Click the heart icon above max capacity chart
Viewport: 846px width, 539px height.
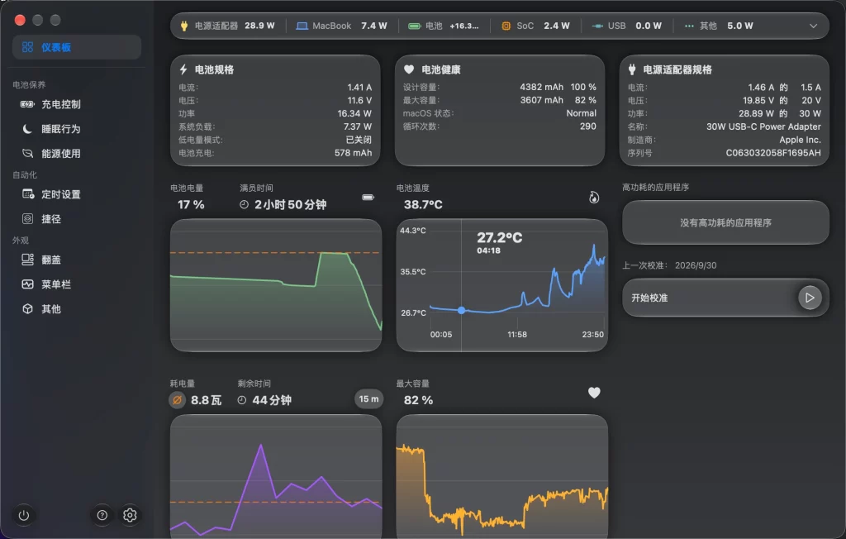tap(593, 393)
